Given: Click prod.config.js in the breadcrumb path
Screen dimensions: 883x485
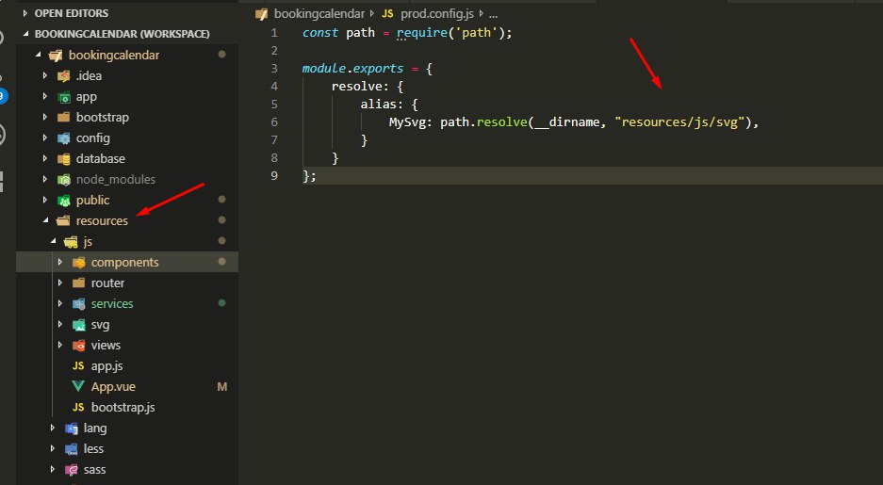Looking at the screenshot, I should pos(437,13).
